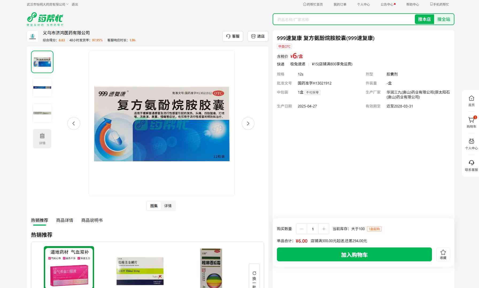This screenshot has width=479, height=288.
Task: Open the 商品详情 tab
Action: [x=64, y=220]
